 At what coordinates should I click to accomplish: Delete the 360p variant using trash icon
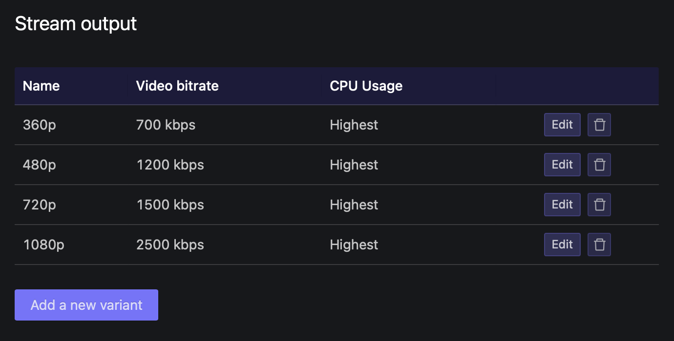tap(599, 125)
